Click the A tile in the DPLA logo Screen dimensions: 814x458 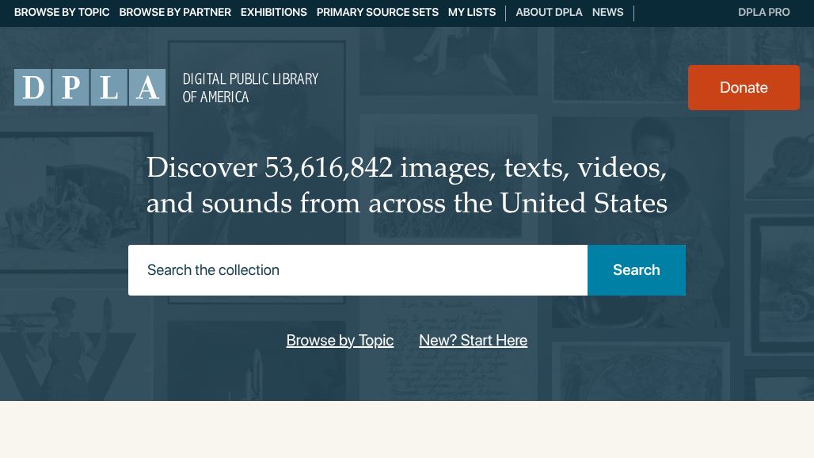pyautogui.click(x=148, y=87)
